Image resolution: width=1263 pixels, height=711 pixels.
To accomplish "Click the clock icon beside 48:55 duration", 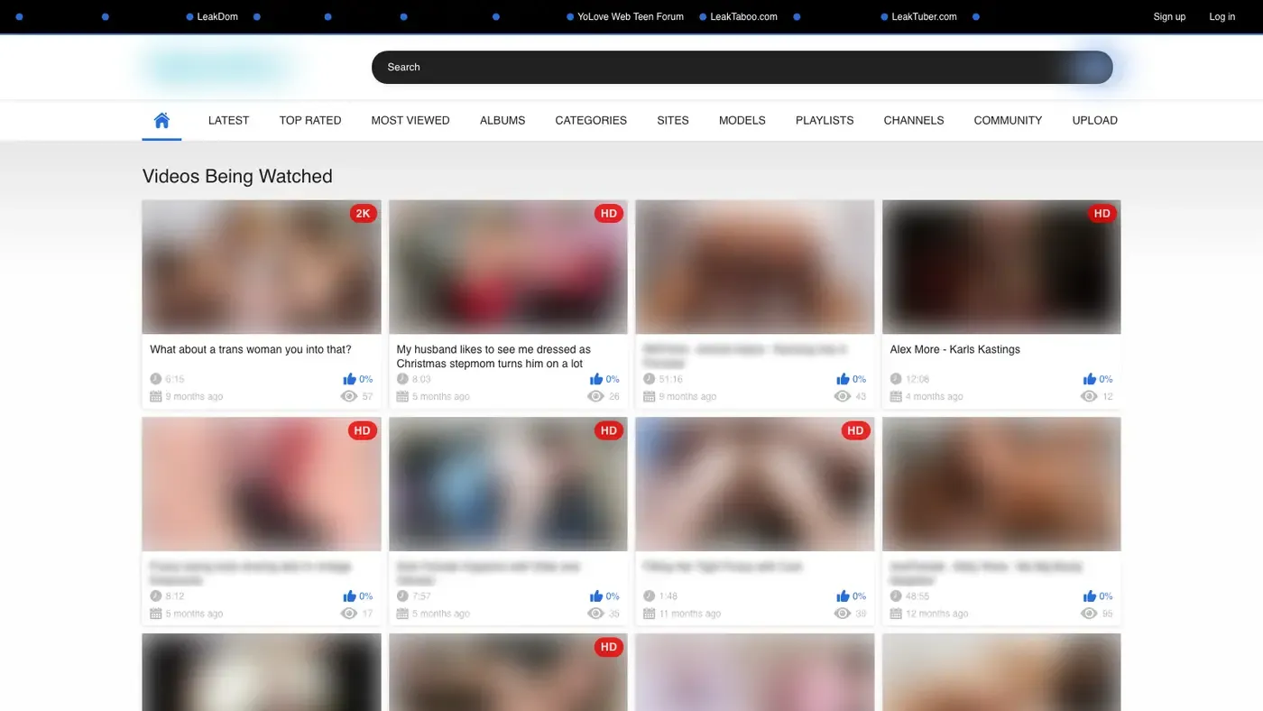I will [x=896, y=596].
